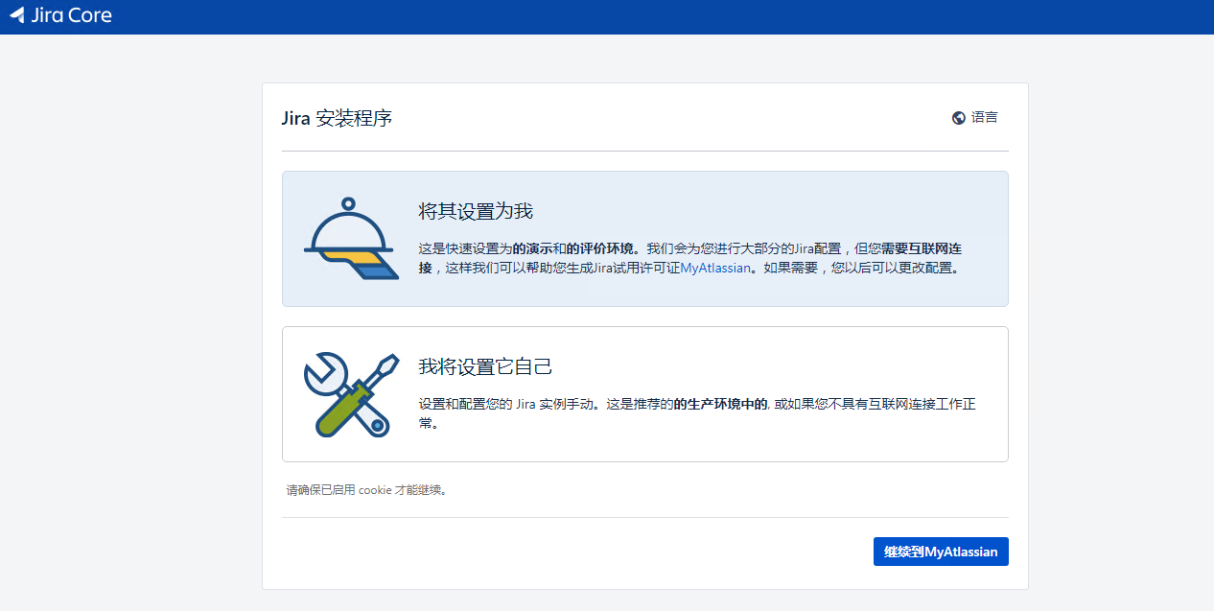The height and width of the screenshot is (611, 1214).
Task: Open the 语言 language selector
Action: pyautogui.click(x=975, y=118)
